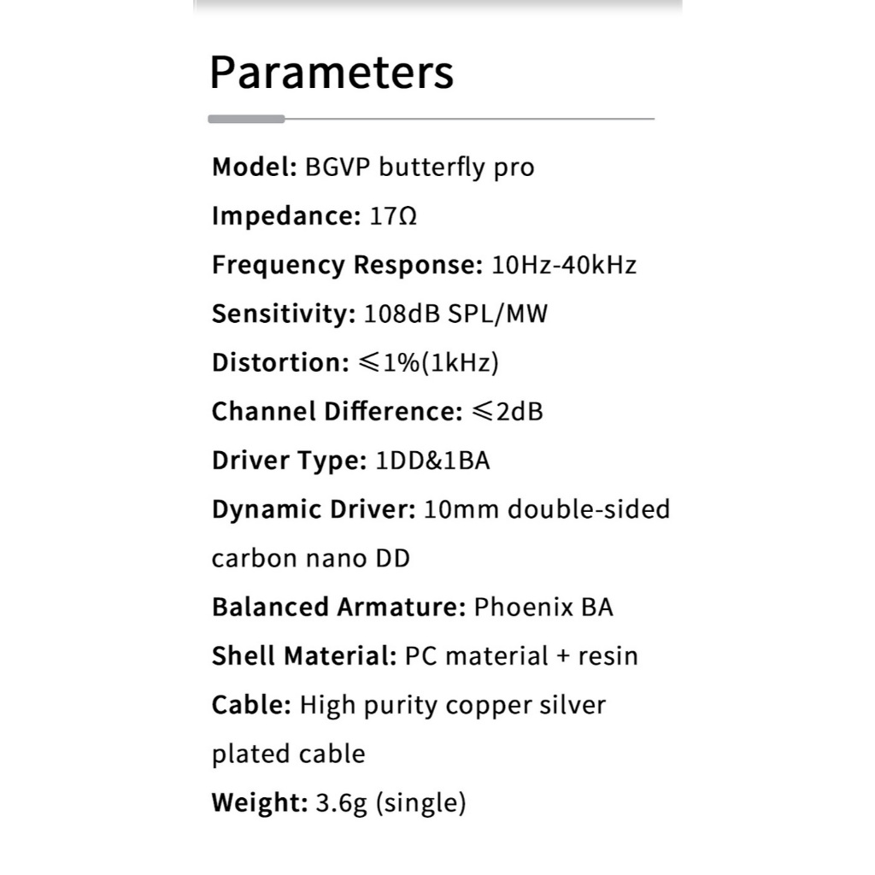This screenshot has height=875, width=875.
Task: Select the Model label
Action: [x=254, y=167]
